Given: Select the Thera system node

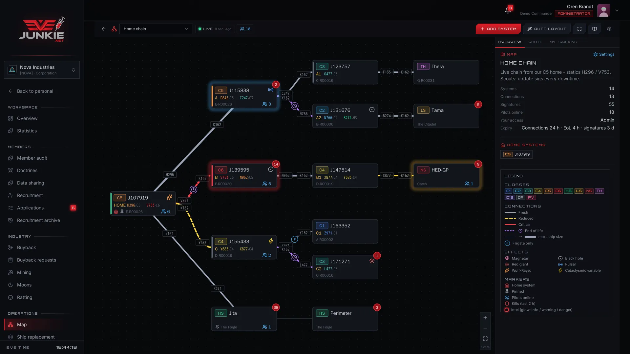Looking at the screenshot, I should coord(446,72).
